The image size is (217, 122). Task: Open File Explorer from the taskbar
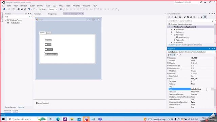pyautogui.click(x=72, y=119)
